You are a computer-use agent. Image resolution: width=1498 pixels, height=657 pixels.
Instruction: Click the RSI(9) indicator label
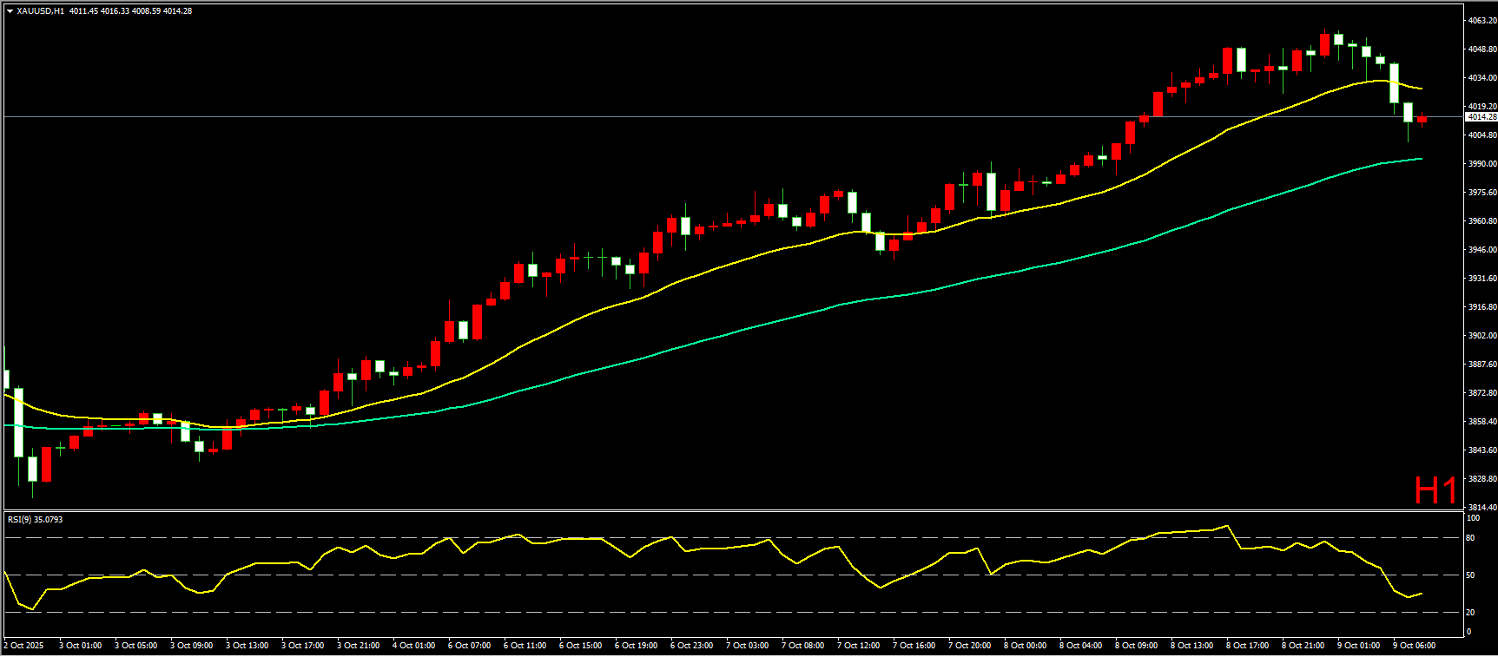pyautogui.click(x=35, y=520)
